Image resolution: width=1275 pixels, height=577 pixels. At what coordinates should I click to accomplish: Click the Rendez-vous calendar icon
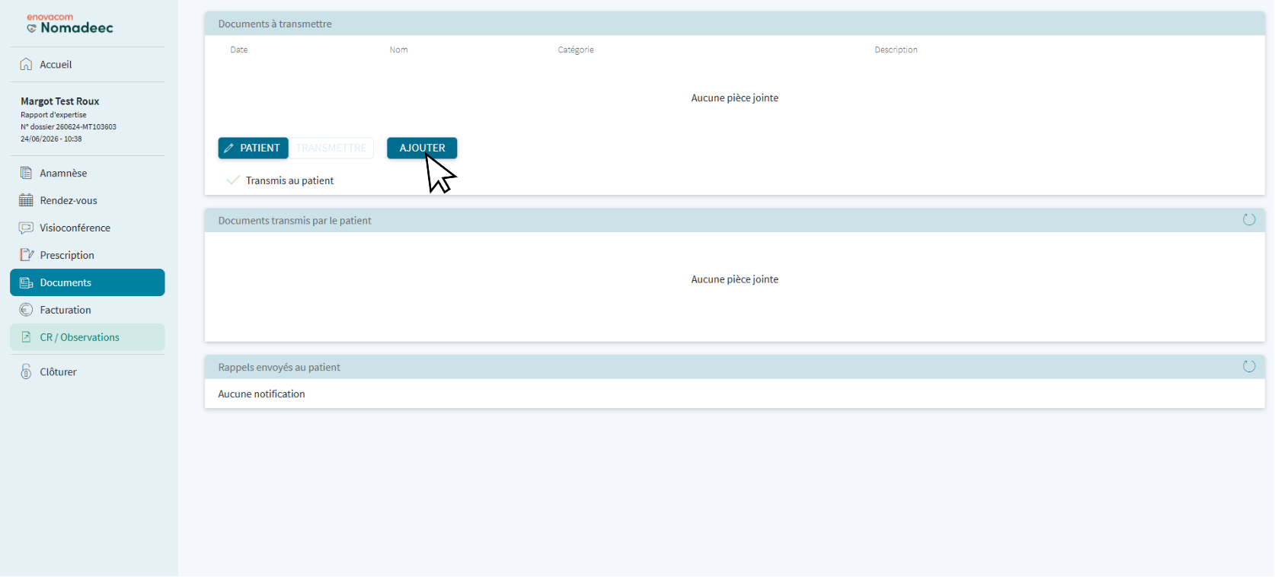[26, 200]
